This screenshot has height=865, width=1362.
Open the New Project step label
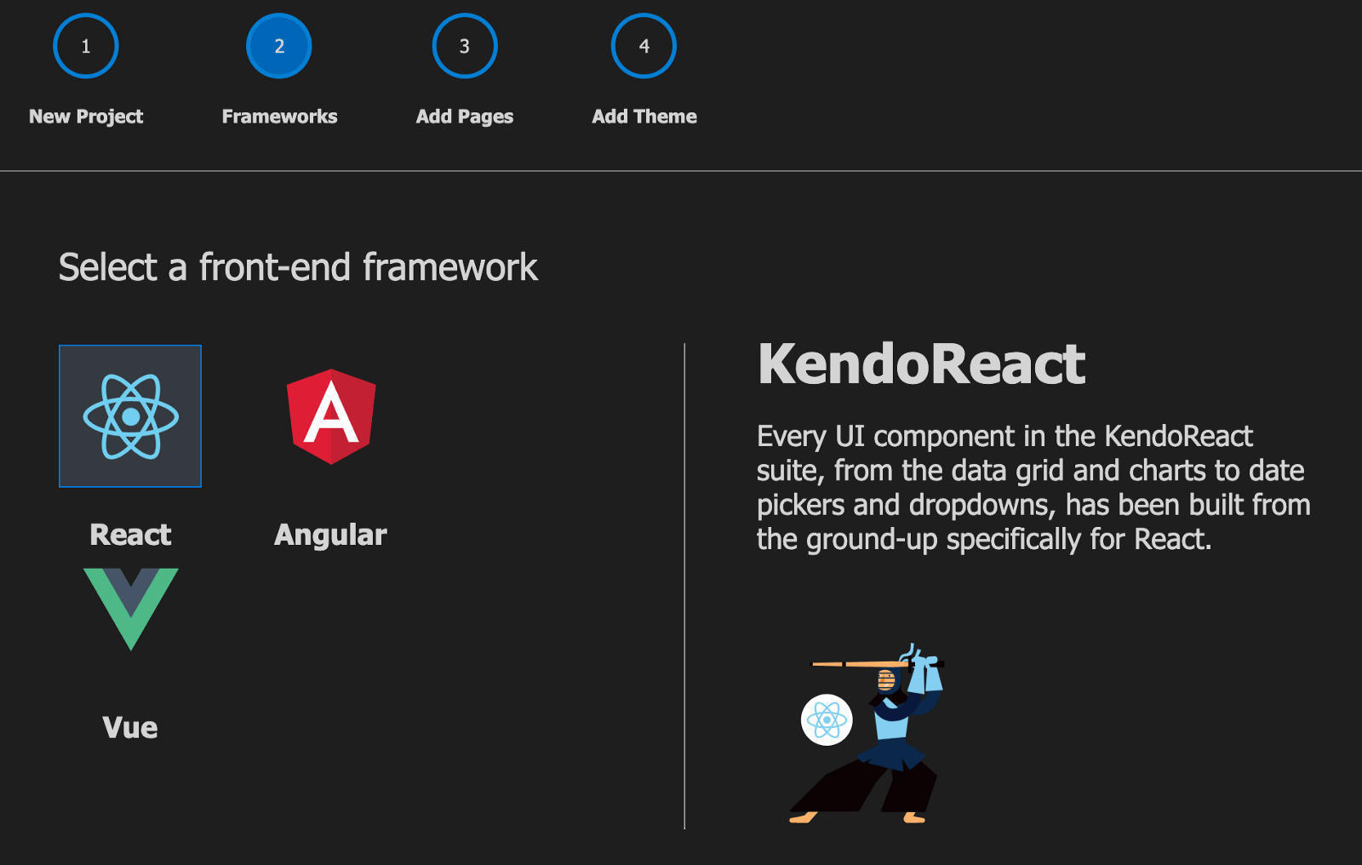[x=86, y=117]
